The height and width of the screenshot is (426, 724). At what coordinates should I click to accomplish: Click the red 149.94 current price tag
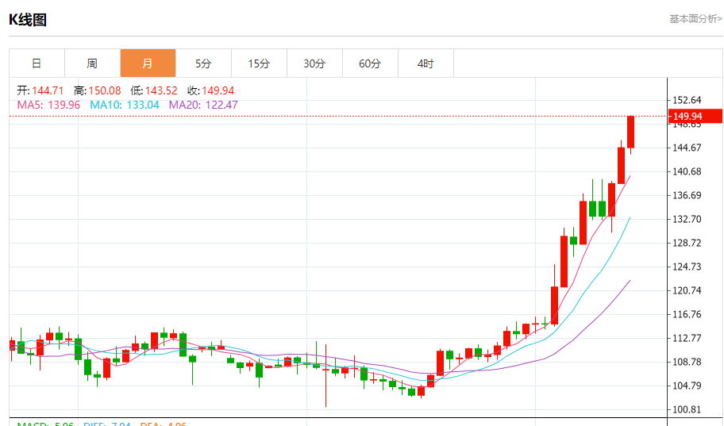[696, 117]
